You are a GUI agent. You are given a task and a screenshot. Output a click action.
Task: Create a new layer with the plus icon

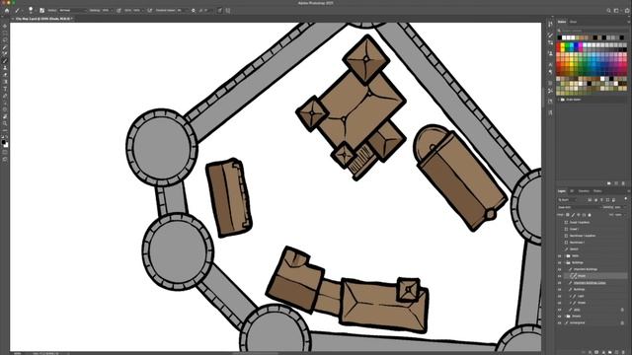click(x=616, y=352)
